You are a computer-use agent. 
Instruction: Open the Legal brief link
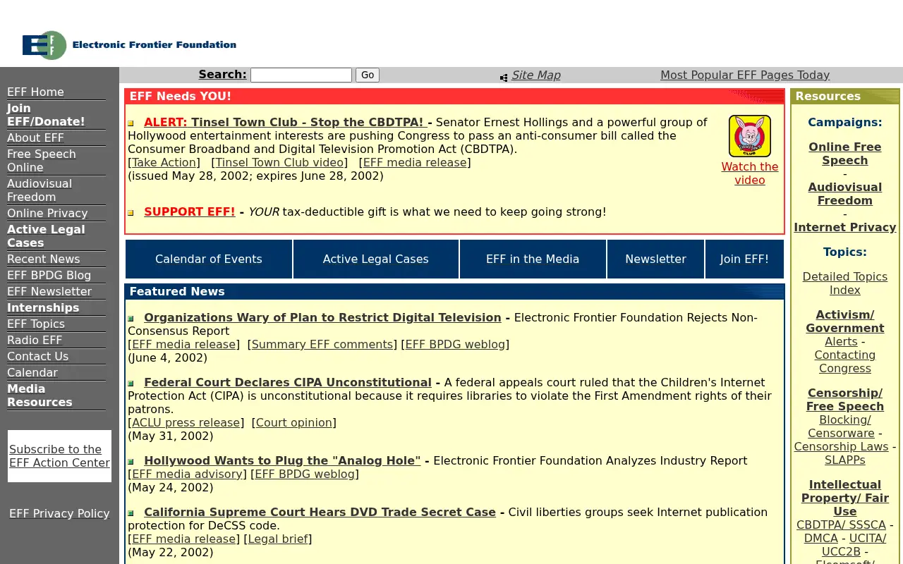278,539
